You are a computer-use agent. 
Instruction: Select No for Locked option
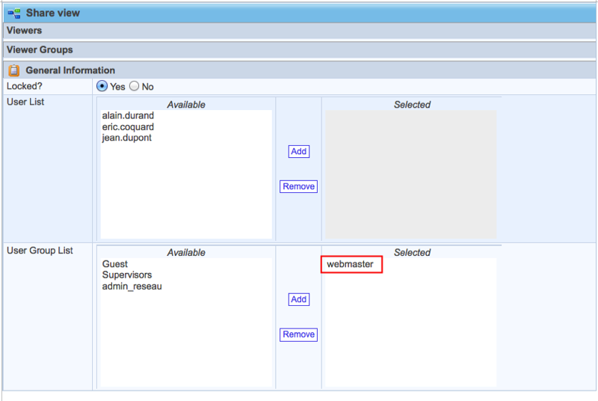[135, 86]
